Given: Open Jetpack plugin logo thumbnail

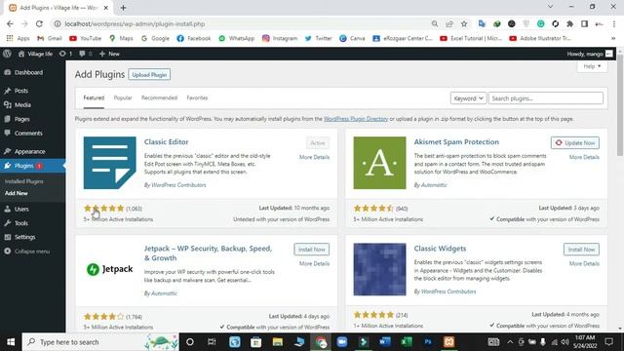Looking at the screenshot, I should tap(109, 269).
